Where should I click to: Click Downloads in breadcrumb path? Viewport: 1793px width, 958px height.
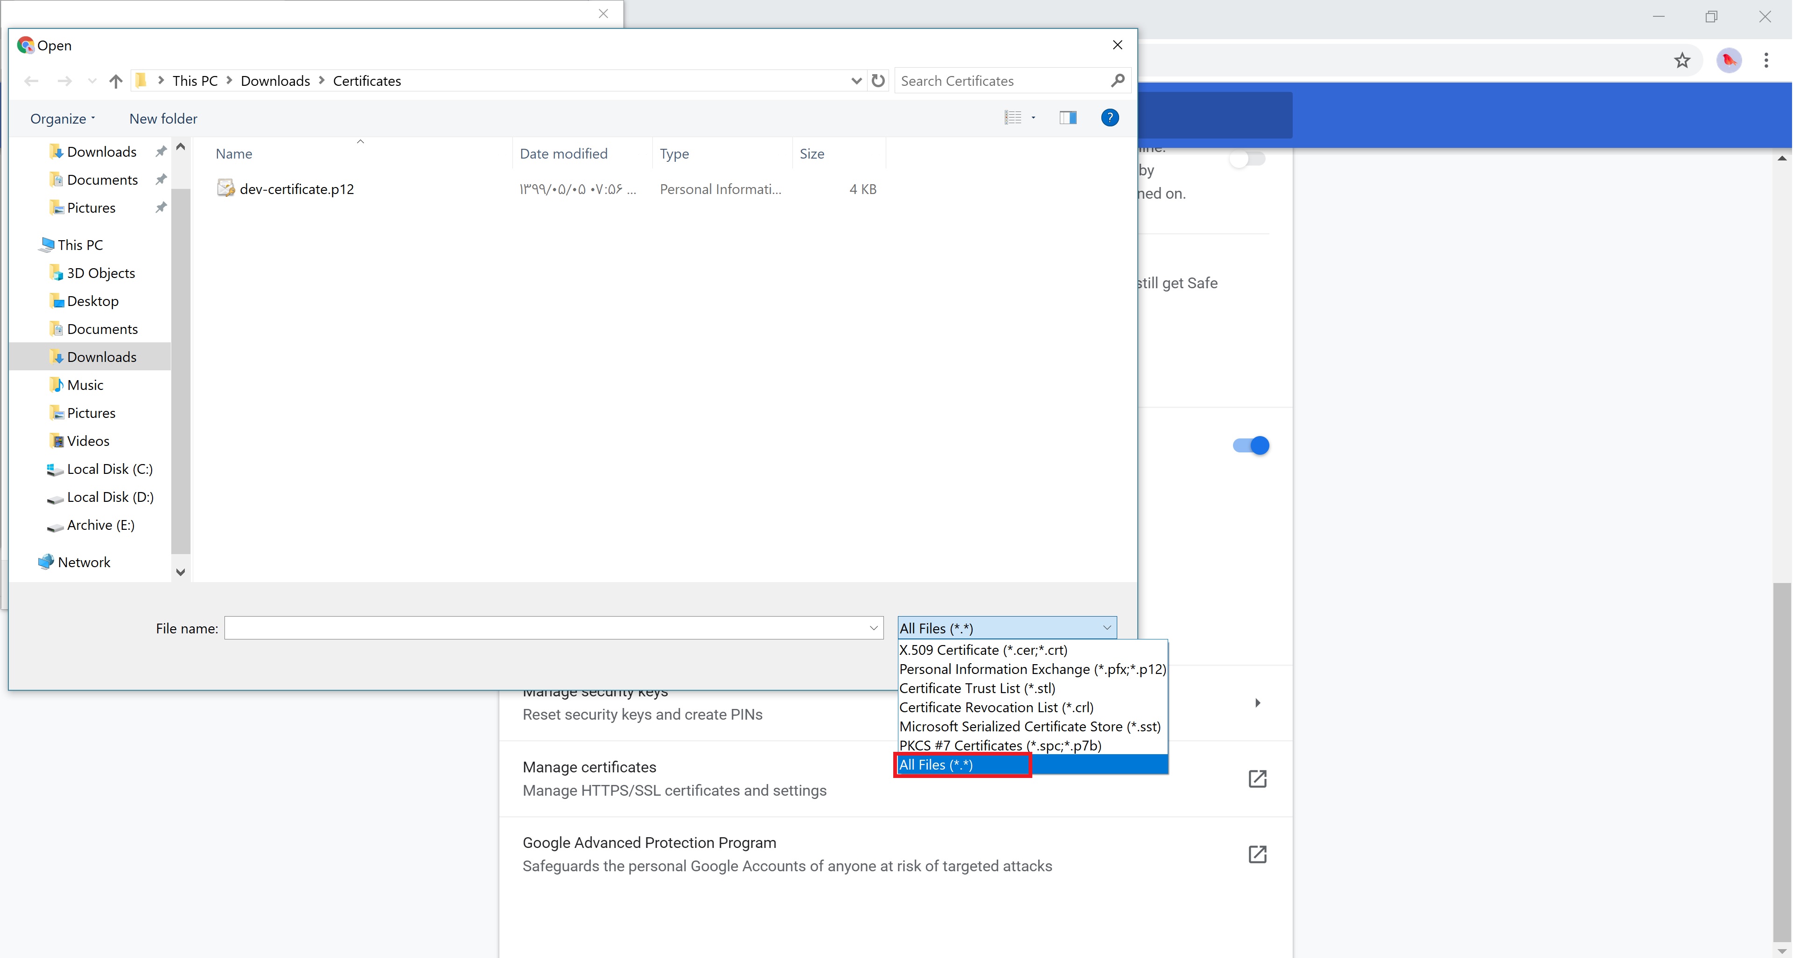coord(275,81)
